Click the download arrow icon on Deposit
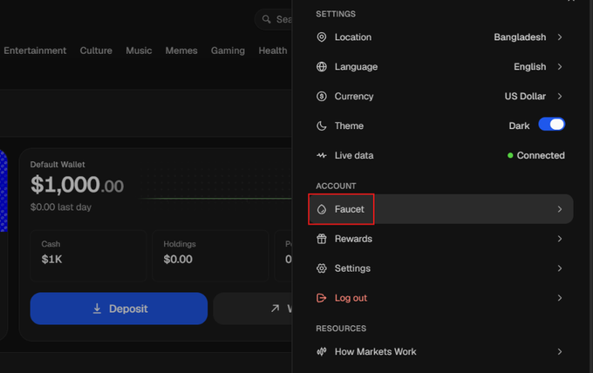593x373 pixels. point(97,309)
